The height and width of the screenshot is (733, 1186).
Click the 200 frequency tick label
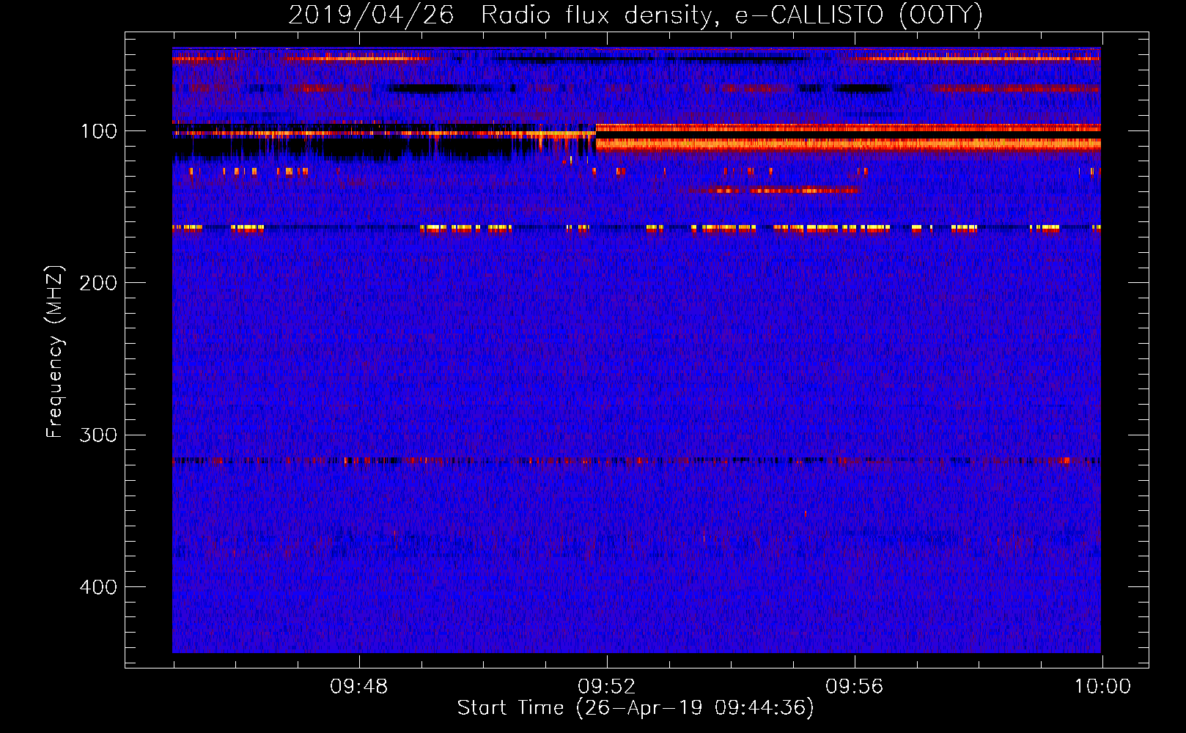98,284
